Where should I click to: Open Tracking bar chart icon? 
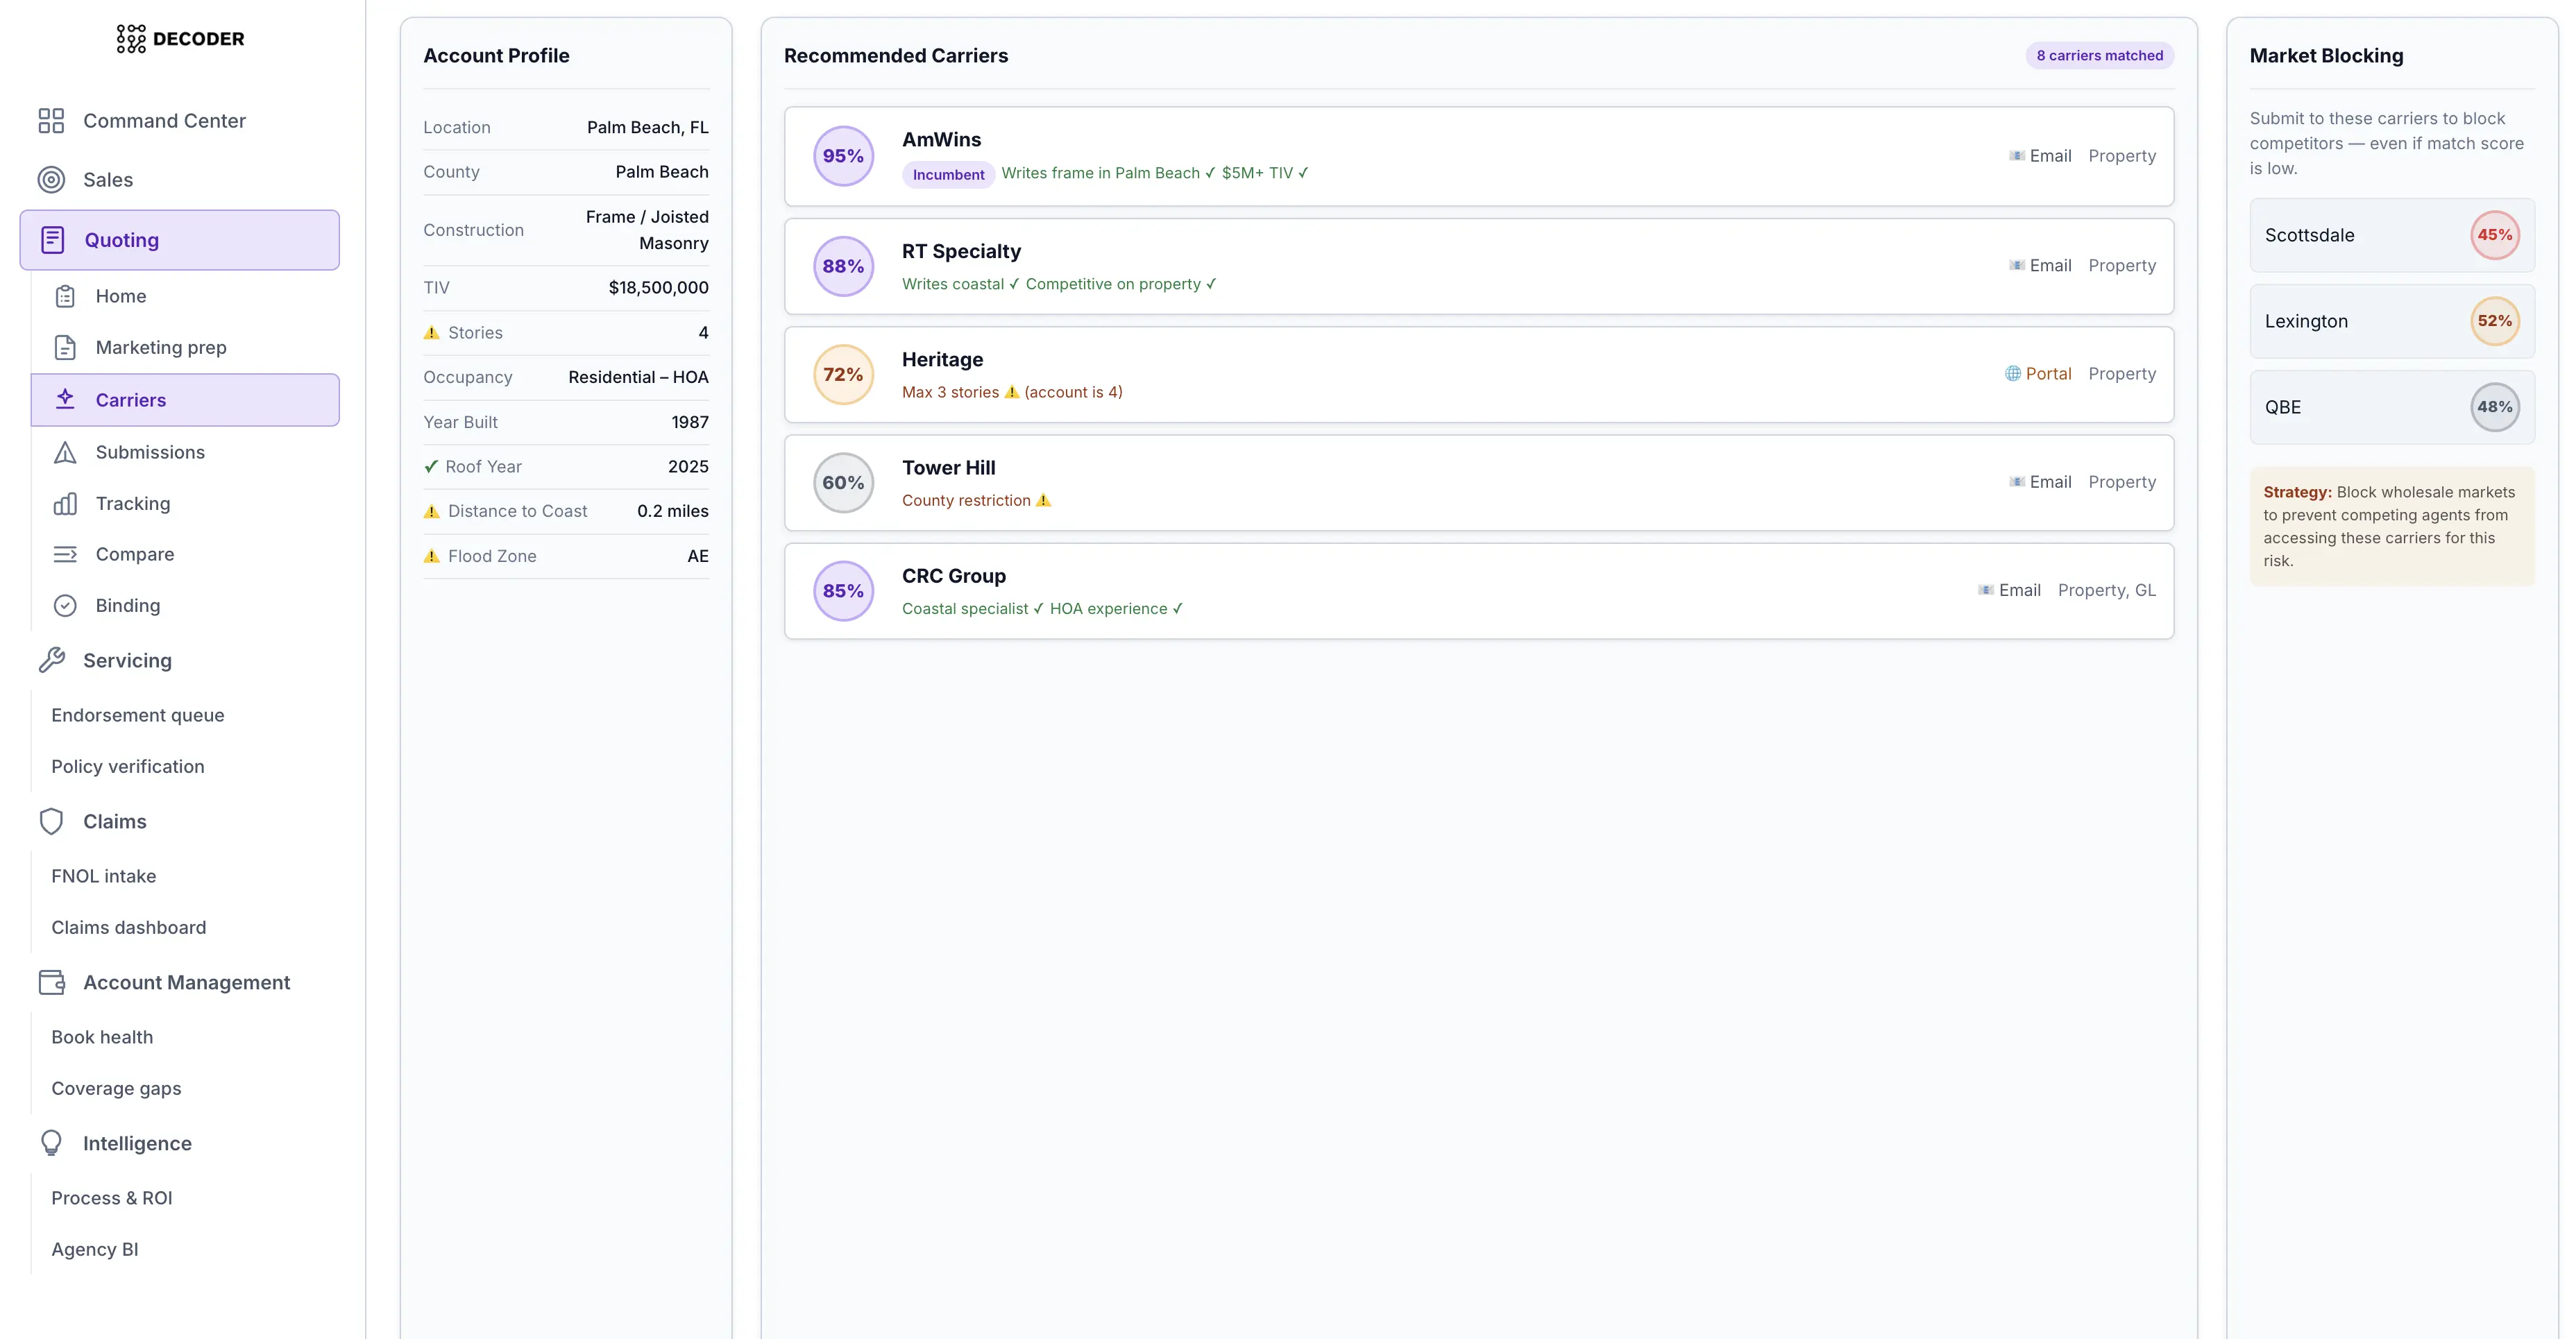[x=65, y=504]
